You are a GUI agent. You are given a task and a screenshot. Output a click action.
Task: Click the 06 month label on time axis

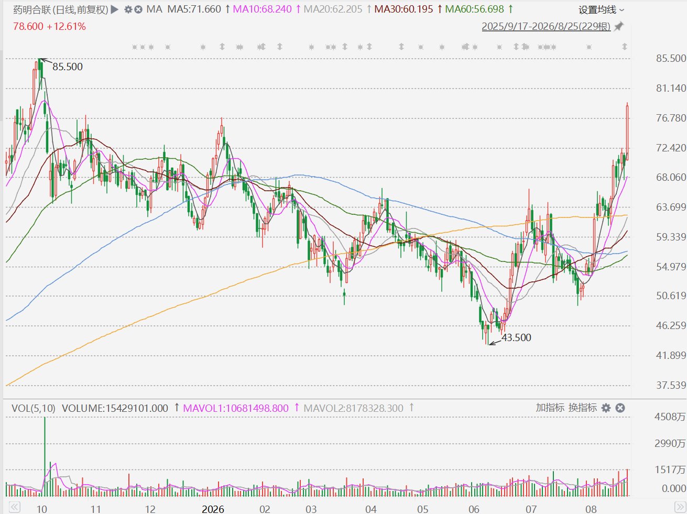[x=474, y=509]
